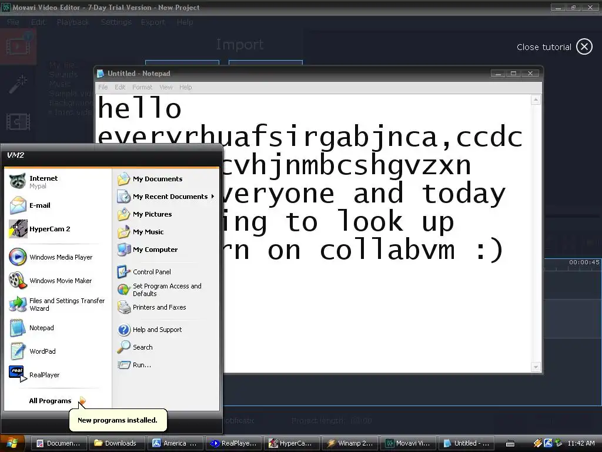
Task: Click Notepad scrollbar down arrow
Action: point(536,367)
